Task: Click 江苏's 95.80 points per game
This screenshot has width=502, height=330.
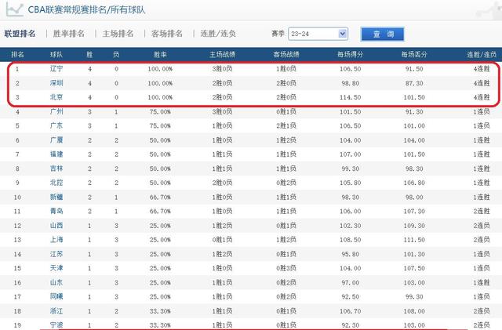Action: [351, 254]
